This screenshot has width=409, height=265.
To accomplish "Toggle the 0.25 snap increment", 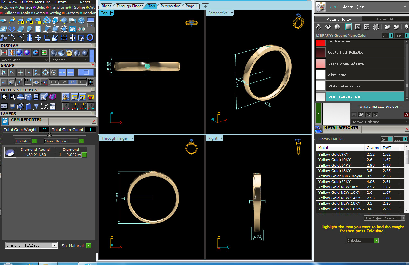I will (63, 82).
